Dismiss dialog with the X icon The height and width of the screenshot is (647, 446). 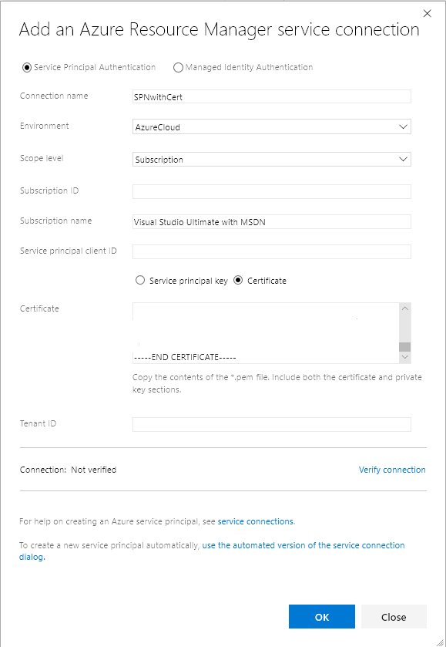tap(428, 13)
